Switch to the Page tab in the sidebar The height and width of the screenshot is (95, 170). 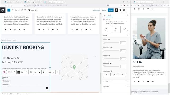pos(104,15)
